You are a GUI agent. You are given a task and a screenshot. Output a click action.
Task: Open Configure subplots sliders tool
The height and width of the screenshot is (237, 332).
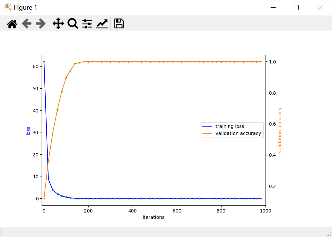(x=87, y=23)
